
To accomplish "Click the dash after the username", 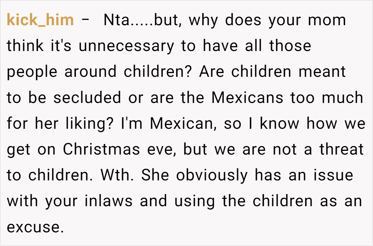I will click(85, 20).
